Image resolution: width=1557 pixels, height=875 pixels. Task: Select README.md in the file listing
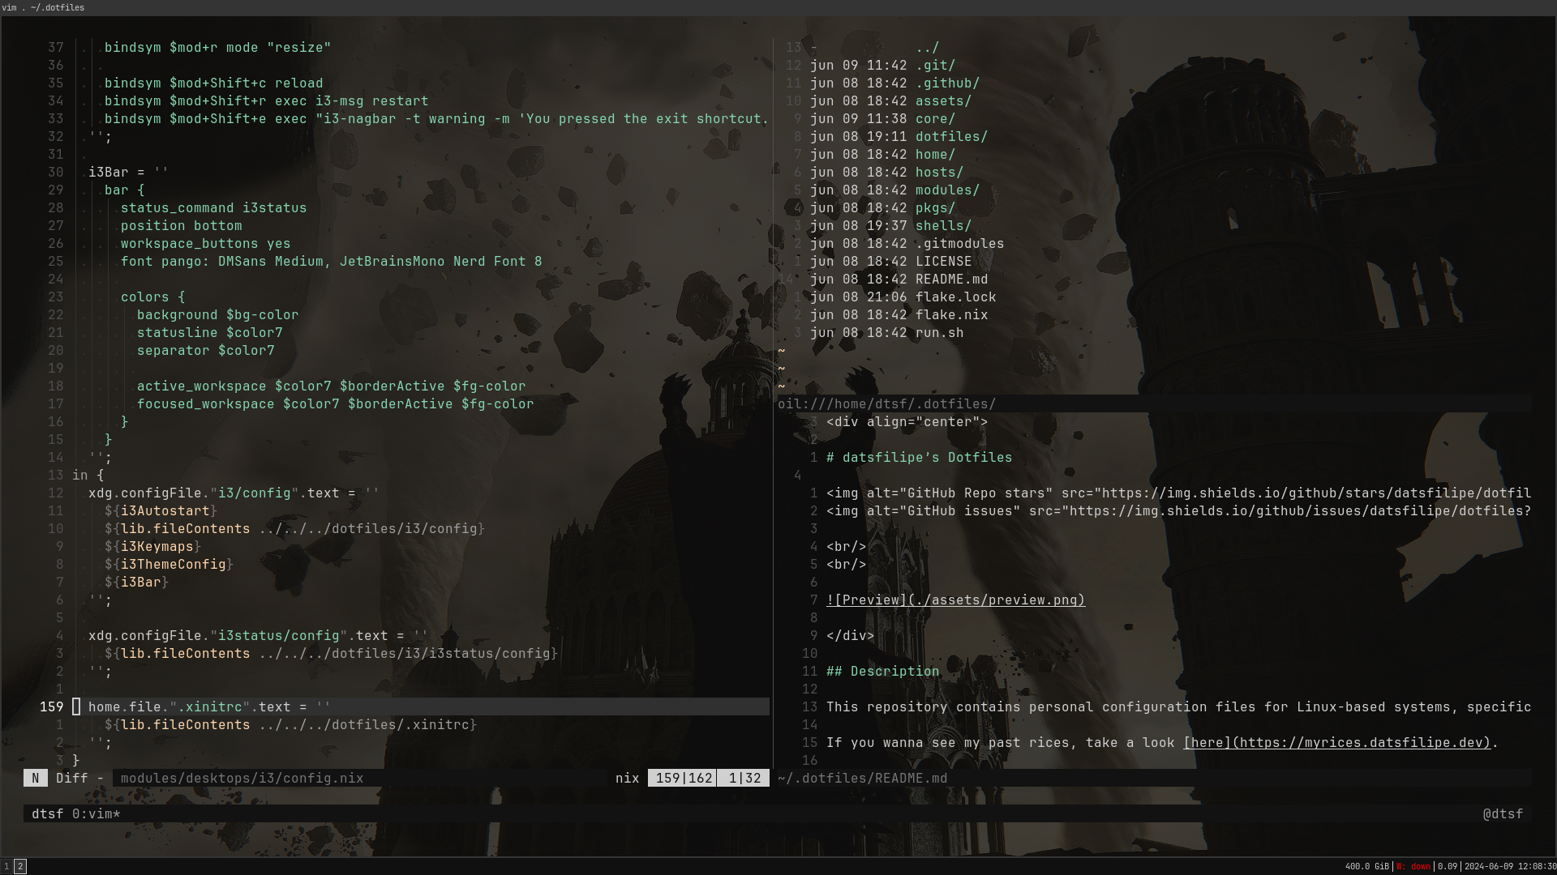tap(951, 280)
